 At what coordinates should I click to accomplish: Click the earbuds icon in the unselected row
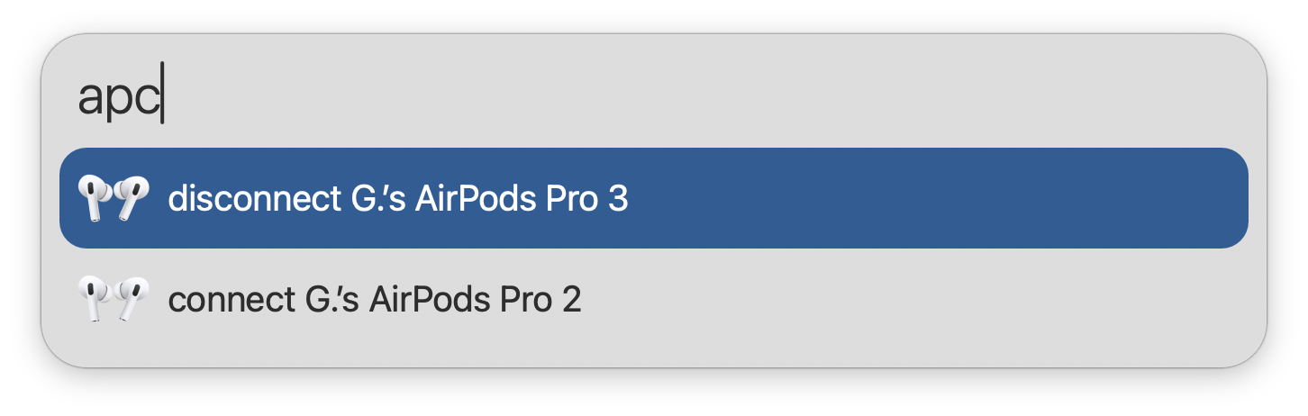[113, 299]
